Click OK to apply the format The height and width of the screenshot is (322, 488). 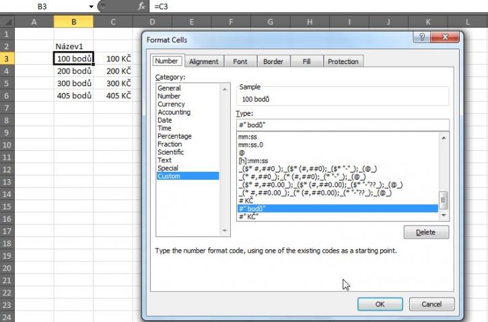click(x=380, y=304)
